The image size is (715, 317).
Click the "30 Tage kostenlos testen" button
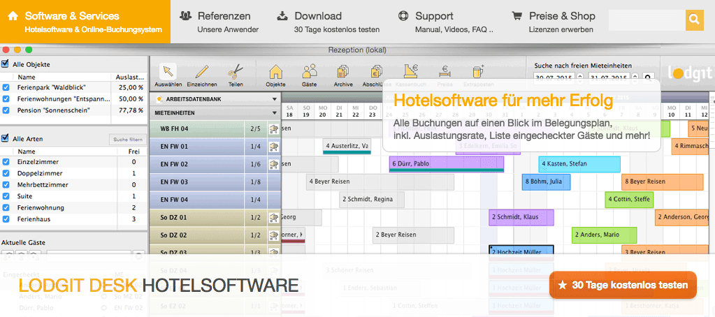[x=623, y=285]
